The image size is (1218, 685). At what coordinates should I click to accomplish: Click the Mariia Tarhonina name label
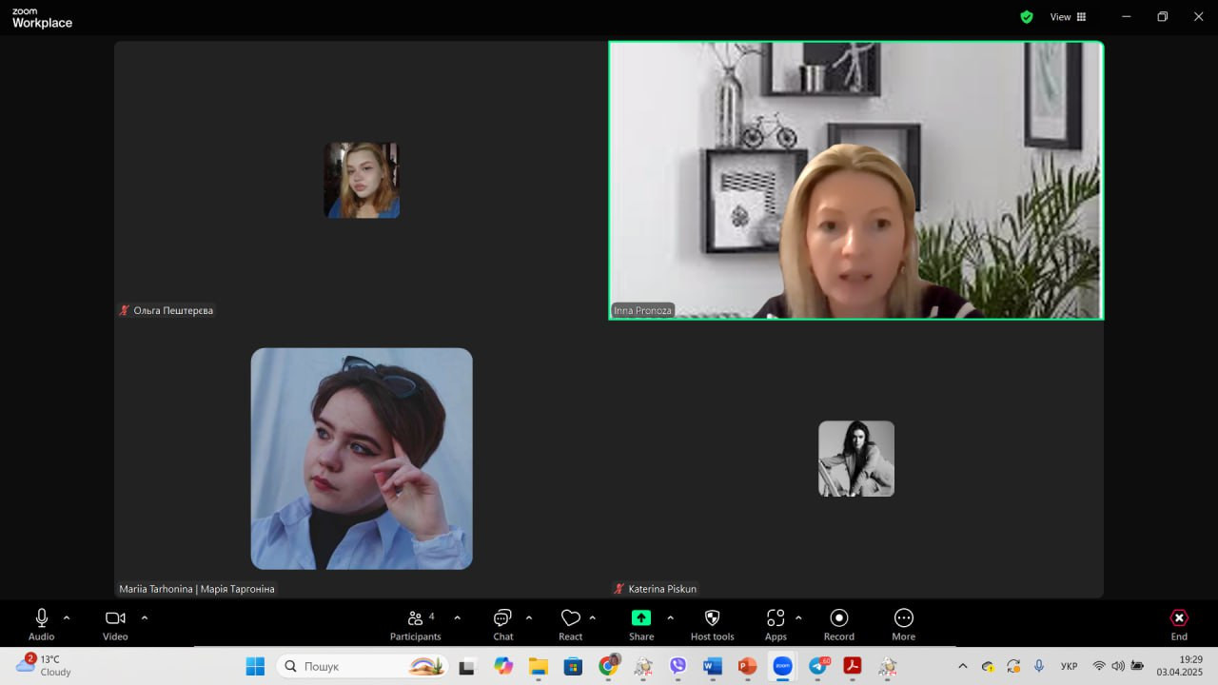[x=197, y=589]
